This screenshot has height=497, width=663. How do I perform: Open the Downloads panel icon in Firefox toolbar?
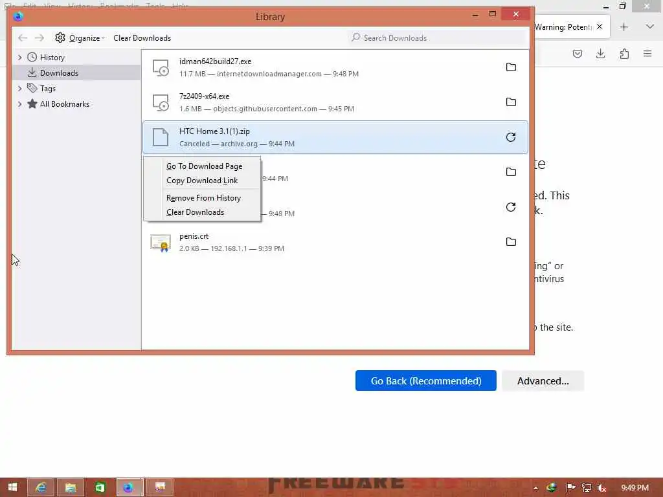pyautogui.click(x=600, y=54)
